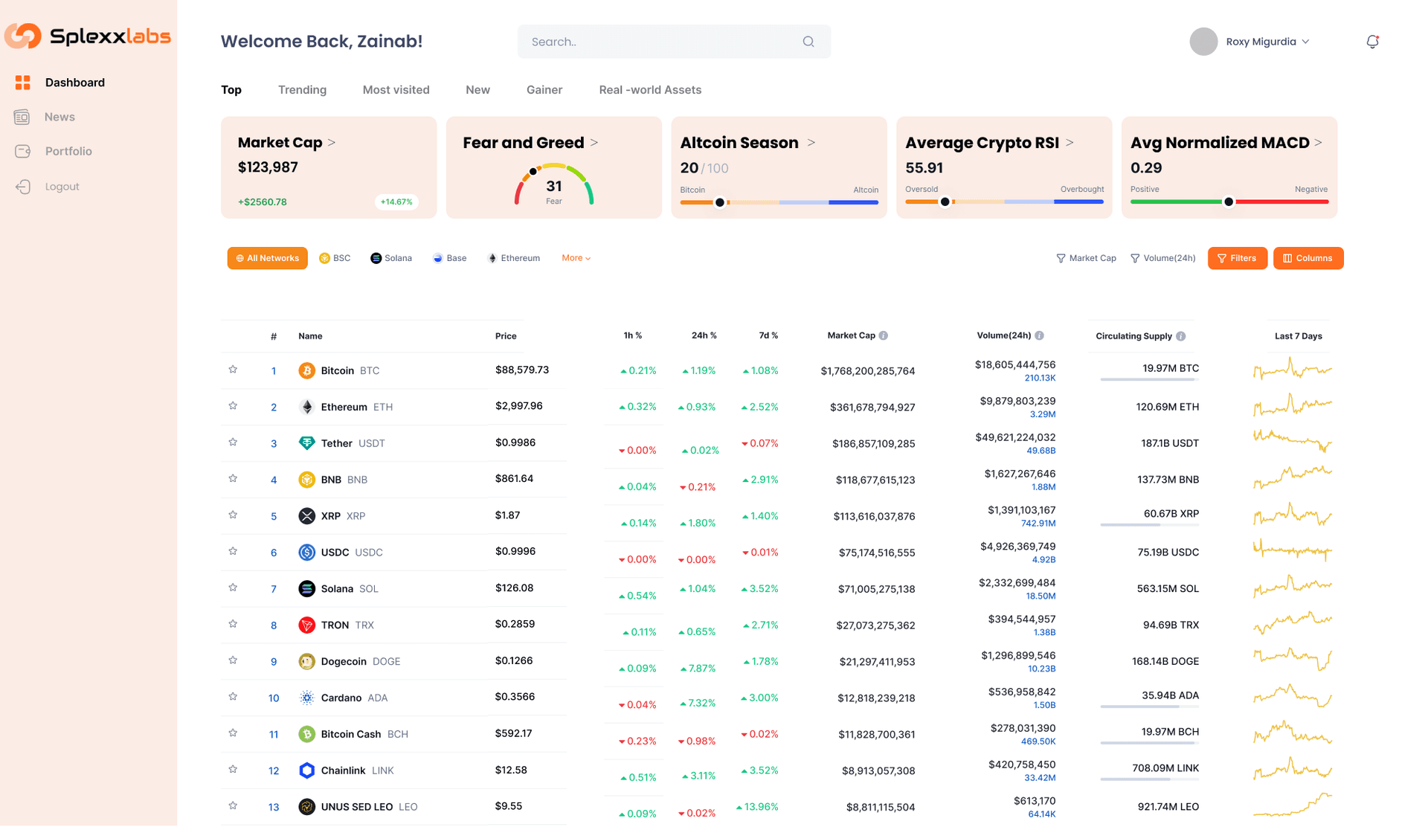Open Market Cap filter
This screenshot has width=1428, height=827.
tap(1086, 259)
